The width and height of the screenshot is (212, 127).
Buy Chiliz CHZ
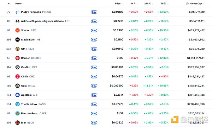pos(94,76)
